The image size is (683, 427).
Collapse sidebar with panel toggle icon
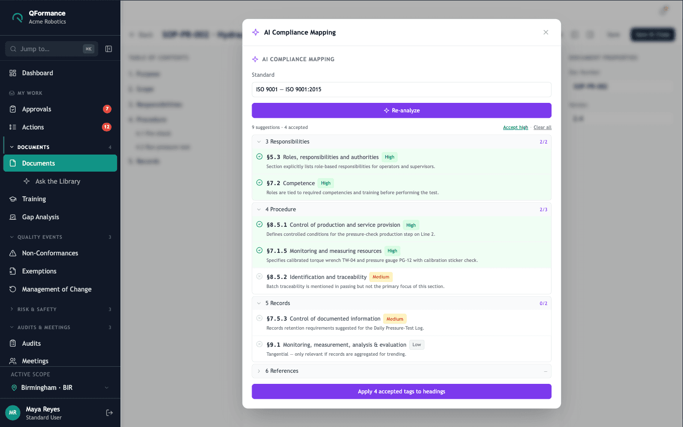[108, 49]
